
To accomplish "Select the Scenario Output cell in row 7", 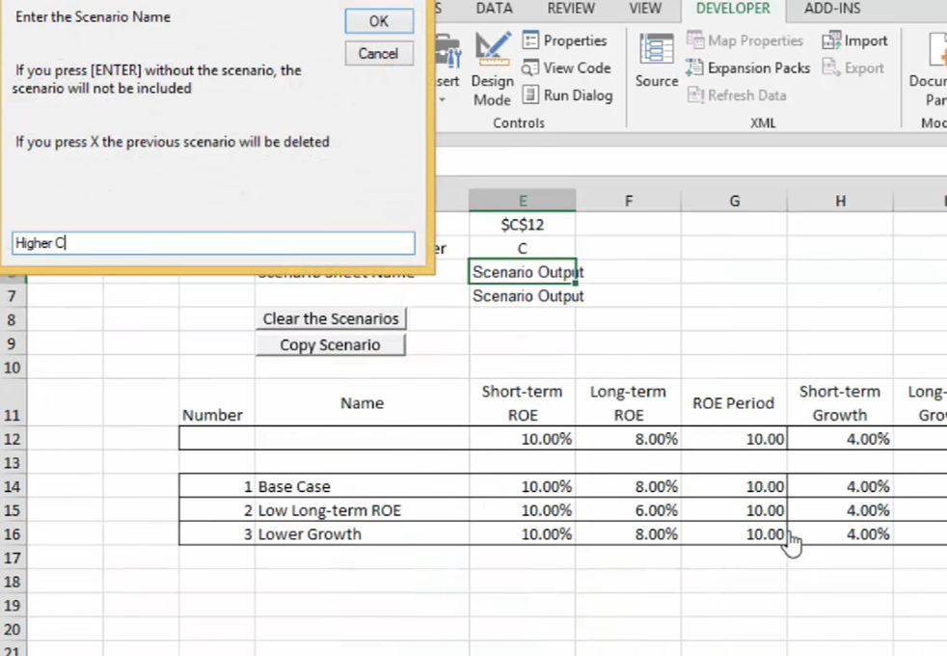I will pyautogui.click(x=523, y=296).
